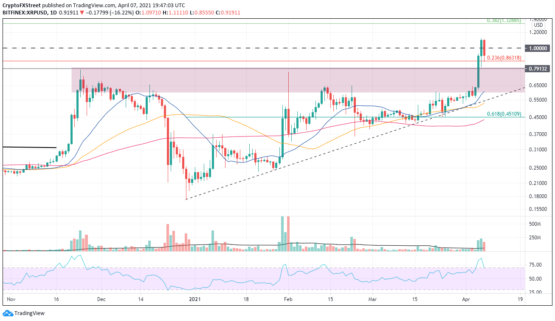Click the 2021 date label on time axis
Screen dimensions: 555x321
[194, 299]
